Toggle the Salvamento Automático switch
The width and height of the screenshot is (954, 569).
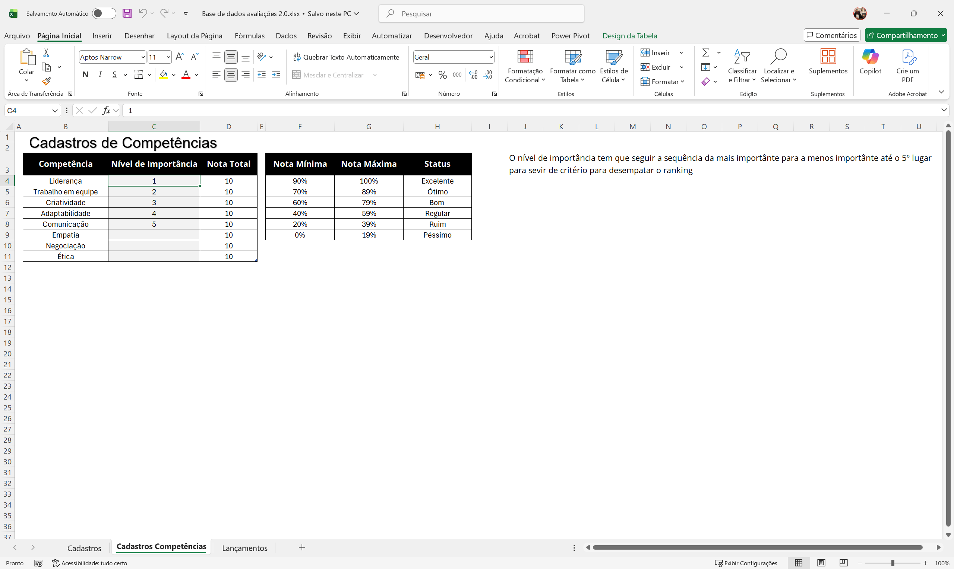[103, 13]
